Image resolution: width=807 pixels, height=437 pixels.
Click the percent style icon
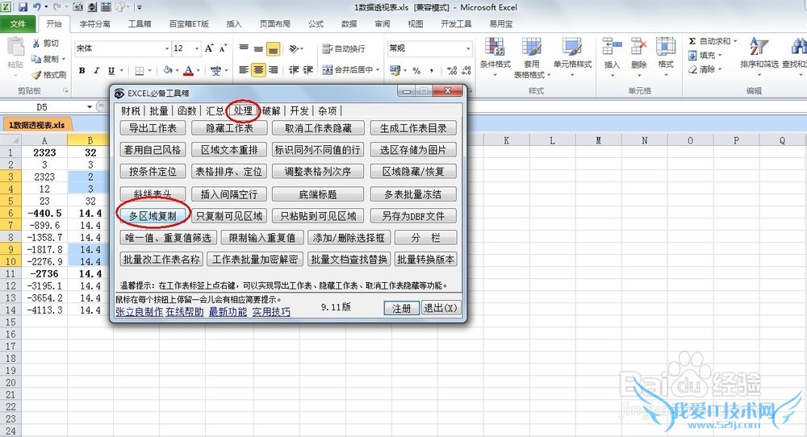point(416,70)
